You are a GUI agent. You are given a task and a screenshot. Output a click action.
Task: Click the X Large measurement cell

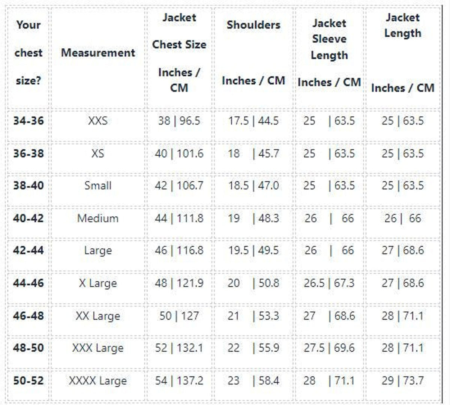click(x=98, y=283)
